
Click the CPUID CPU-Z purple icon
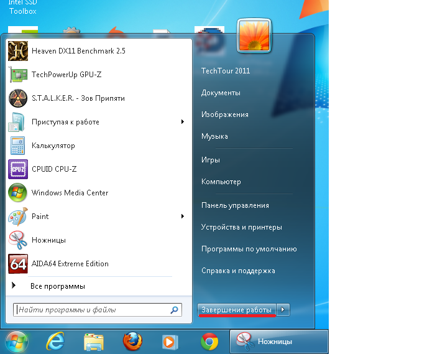18,169
